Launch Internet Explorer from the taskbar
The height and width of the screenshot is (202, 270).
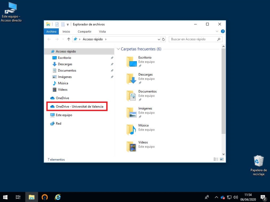coord(58,197)
